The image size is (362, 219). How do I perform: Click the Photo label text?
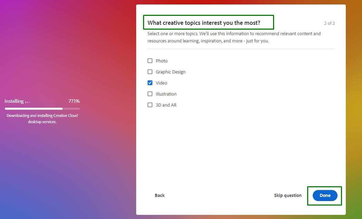162,61
